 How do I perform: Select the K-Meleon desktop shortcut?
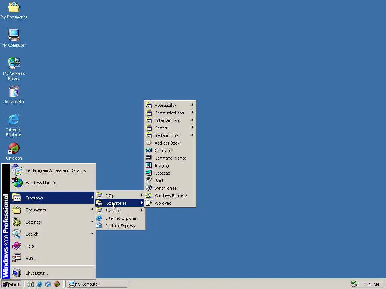point(14,151)
